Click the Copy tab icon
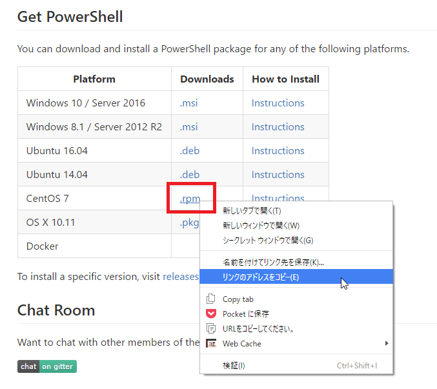Screen dimensions: 437x389 [x=210, y=299]
